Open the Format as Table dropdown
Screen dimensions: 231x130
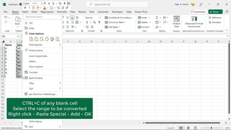coord(115,22)
